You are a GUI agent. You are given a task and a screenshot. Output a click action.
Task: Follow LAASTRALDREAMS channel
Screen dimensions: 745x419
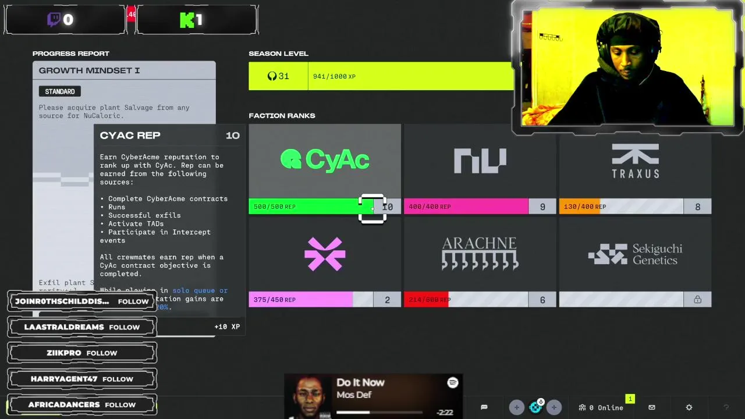point(124,327)
